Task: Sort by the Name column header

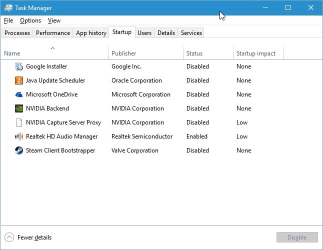Action: [54, 53]
